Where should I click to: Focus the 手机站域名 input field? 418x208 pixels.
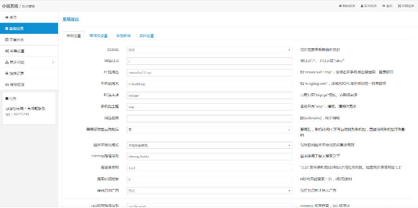[209, 84]
